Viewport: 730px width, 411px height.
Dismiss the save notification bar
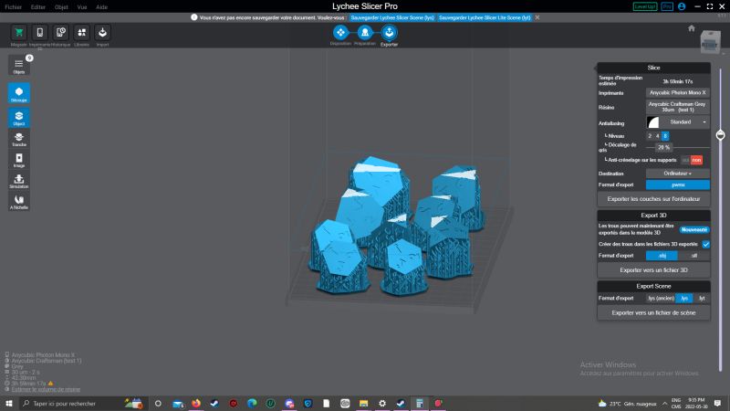(x=537, y=17)
